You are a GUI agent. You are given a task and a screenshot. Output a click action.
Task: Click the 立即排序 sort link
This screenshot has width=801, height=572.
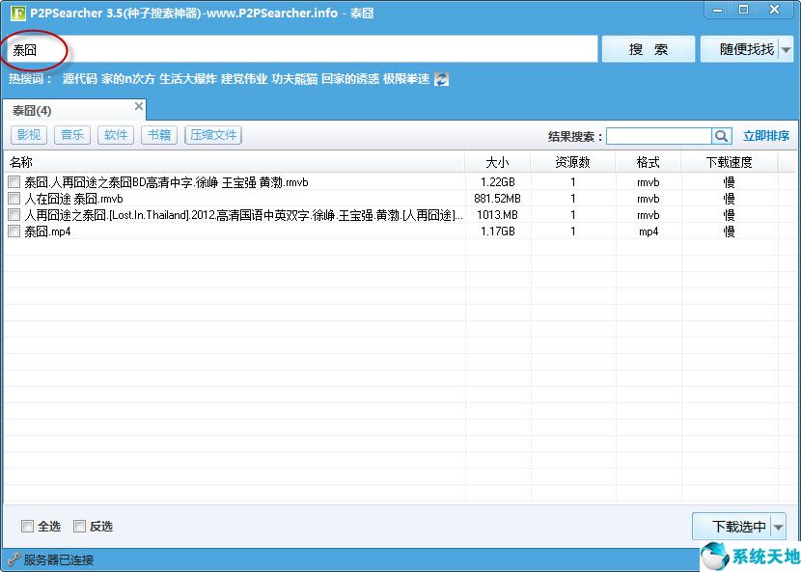pos(765,136)
